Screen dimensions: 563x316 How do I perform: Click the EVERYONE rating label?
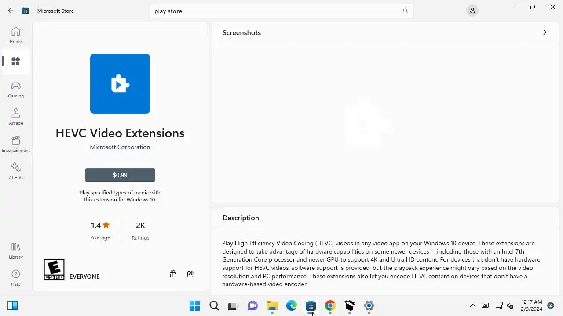[x=84, y=276]
